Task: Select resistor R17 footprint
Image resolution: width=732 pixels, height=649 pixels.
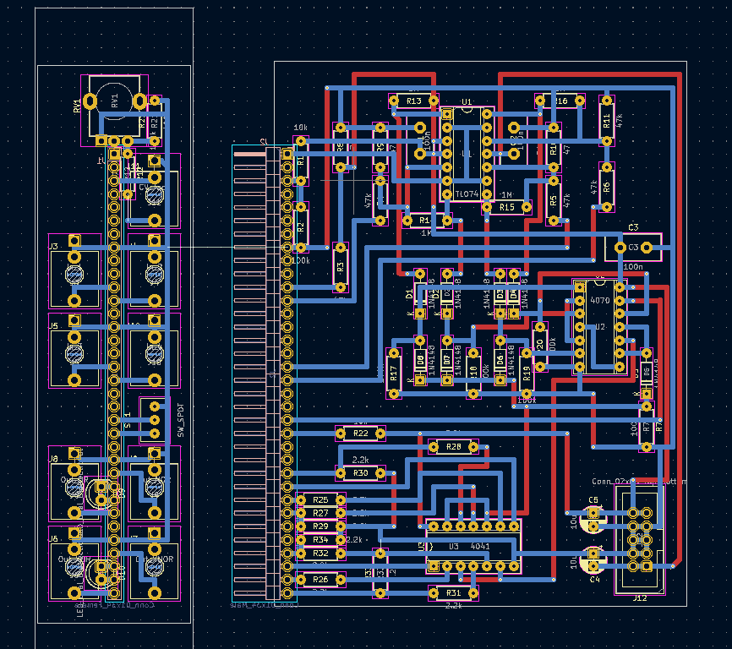Action: [393, 373]
